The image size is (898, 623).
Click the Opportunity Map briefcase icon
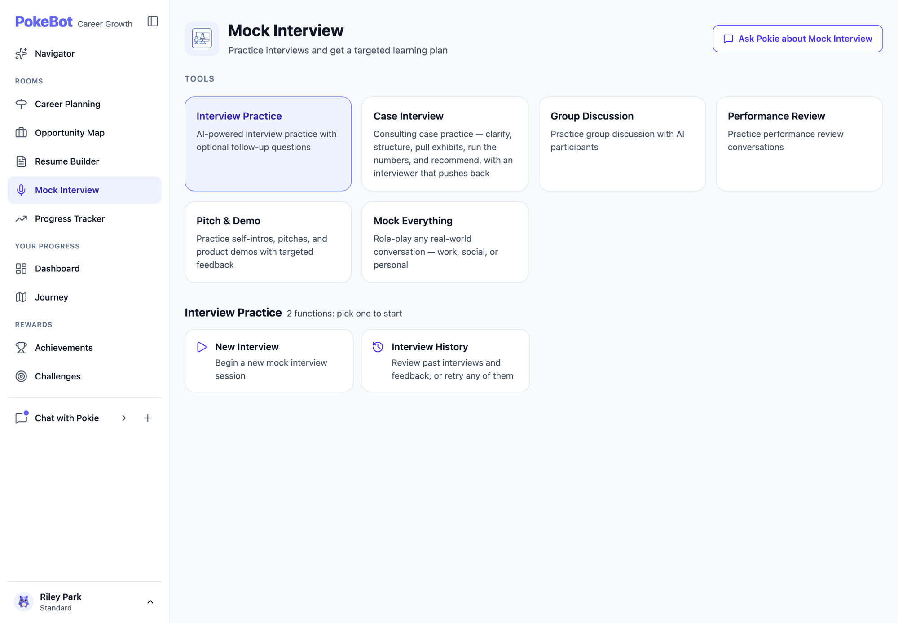(x=21, y=133)
